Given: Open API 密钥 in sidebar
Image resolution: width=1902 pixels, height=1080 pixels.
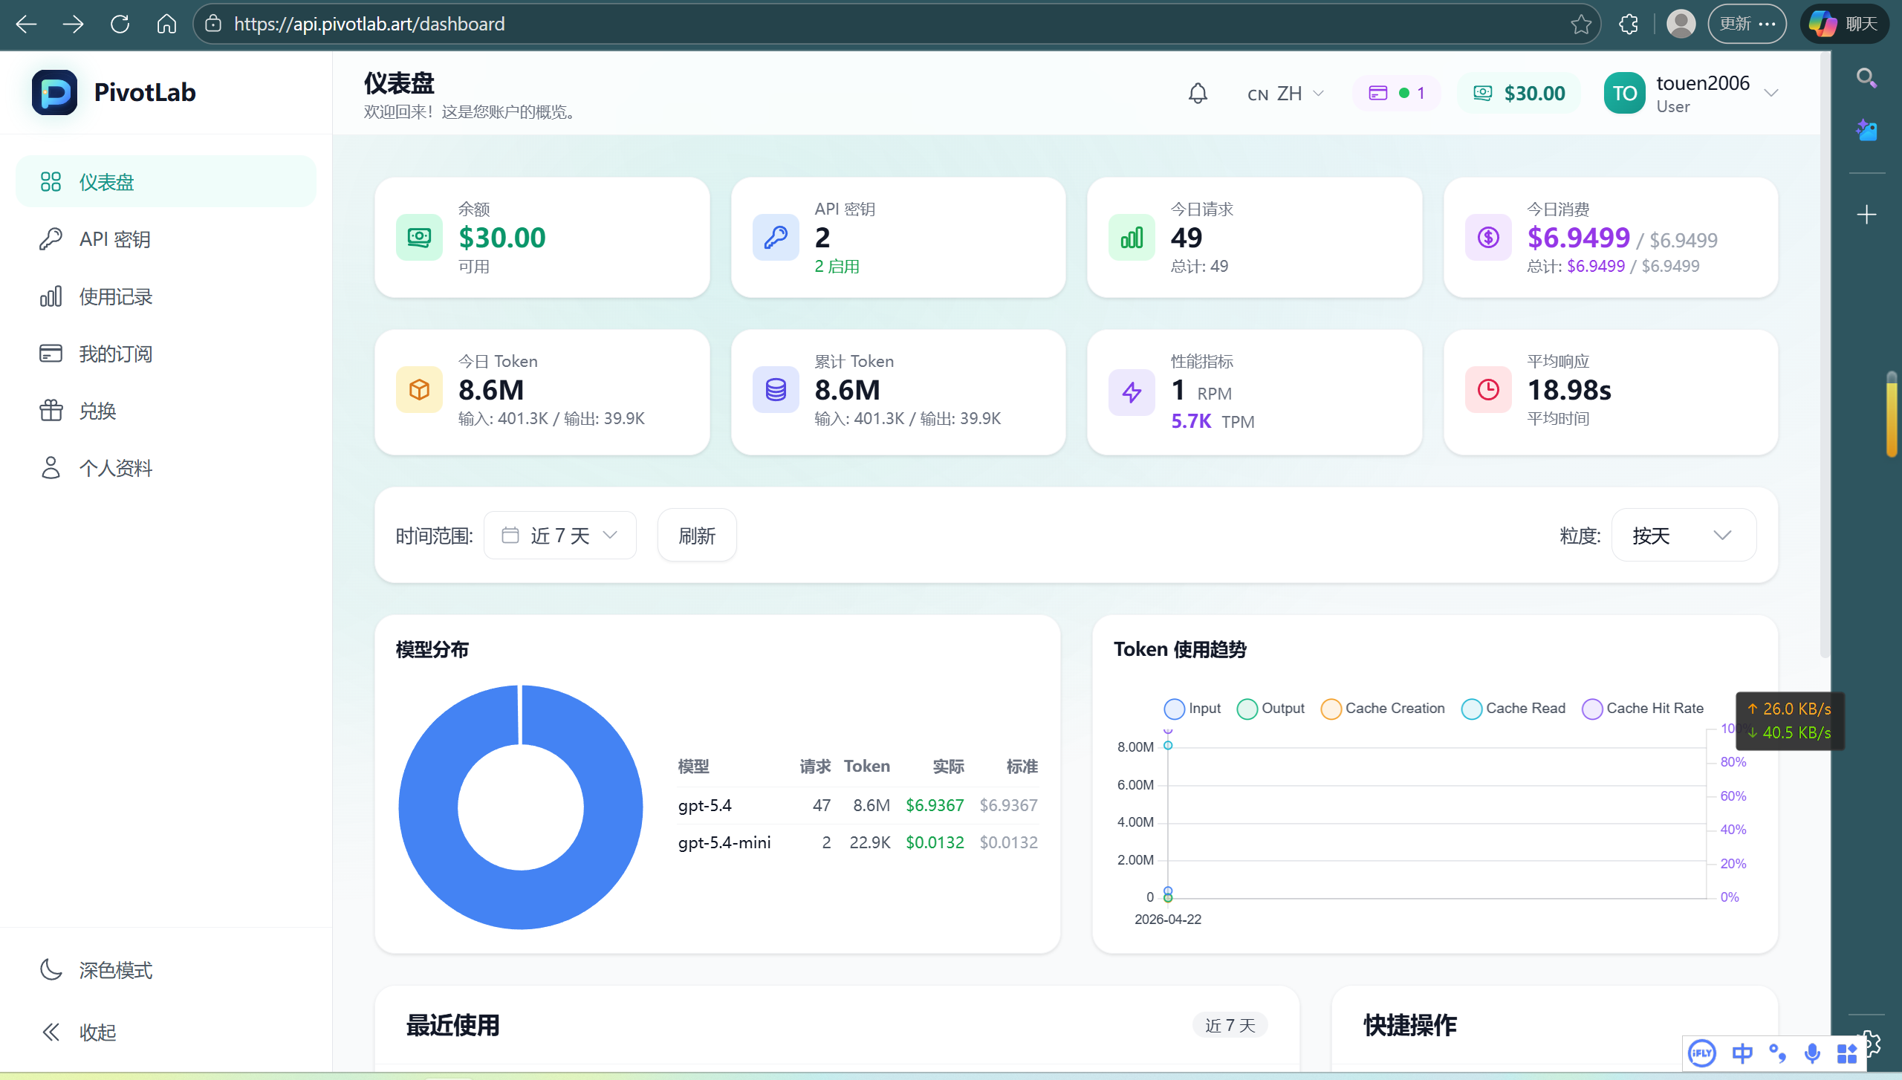Looking at the screenshot, I should click(166, 239).
